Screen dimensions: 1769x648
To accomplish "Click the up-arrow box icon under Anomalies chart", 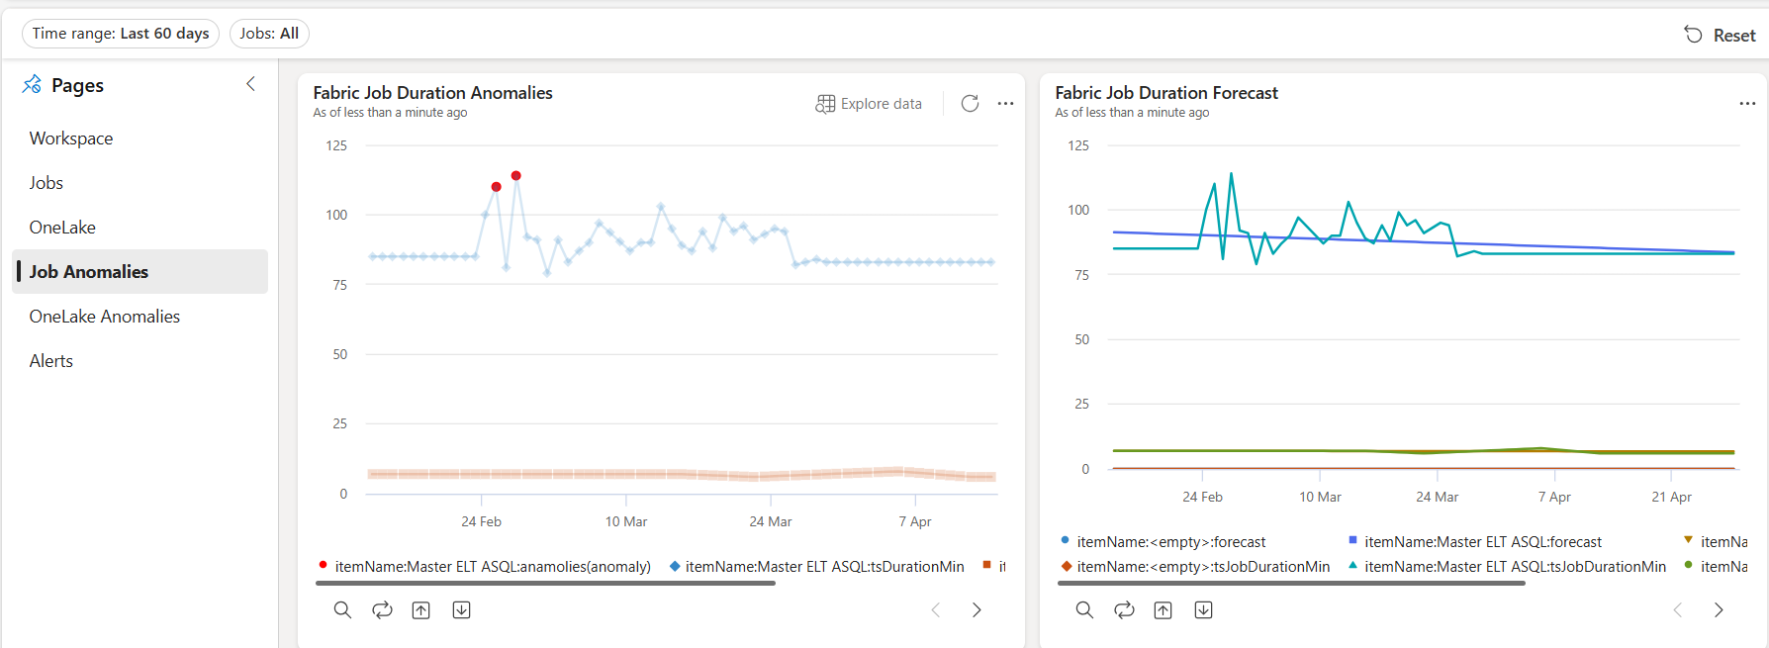I will tap(421, 610).
